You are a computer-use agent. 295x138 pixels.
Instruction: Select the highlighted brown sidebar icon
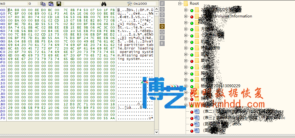(162, 26)
